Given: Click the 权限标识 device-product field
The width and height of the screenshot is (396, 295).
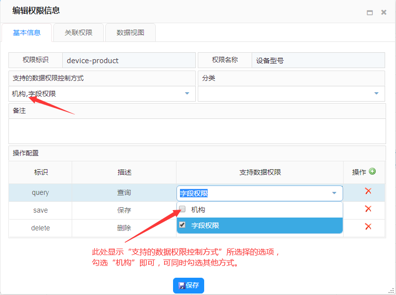Looking at the screenshot, I should 129,61.
